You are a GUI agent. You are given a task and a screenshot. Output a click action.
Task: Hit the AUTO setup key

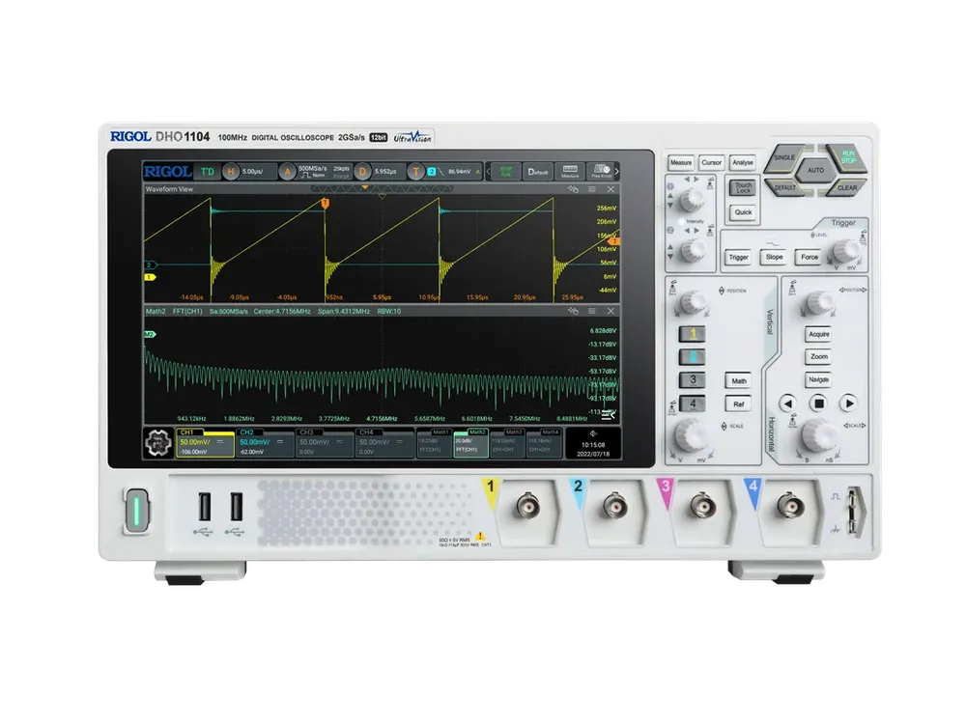point(815,171)
